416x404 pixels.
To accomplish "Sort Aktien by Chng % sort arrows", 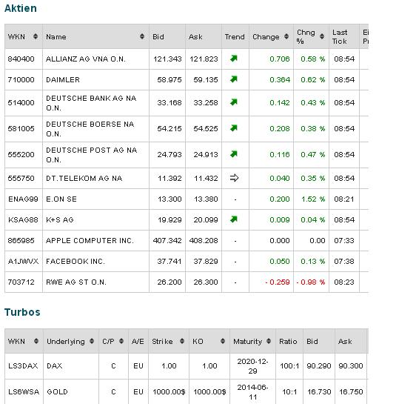I will pos(322,36).
